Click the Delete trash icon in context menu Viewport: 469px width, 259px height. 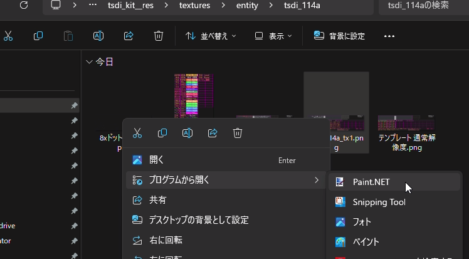tap(238, 133)
